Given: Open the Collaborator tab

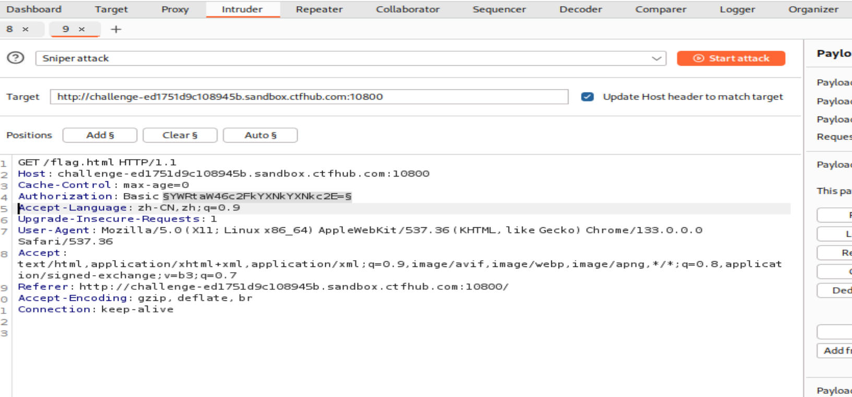Looking at the screenshot, I should point(408,9).
